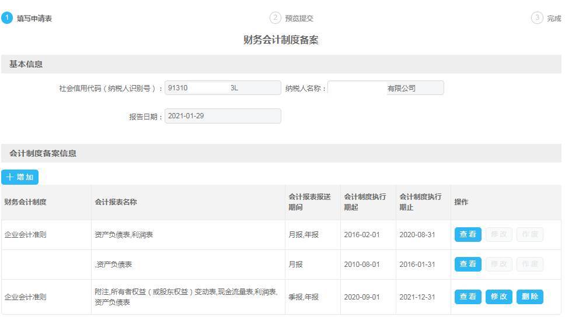Click the 报告日期 date field
The image size is (572, 317).
coord(223,116)
